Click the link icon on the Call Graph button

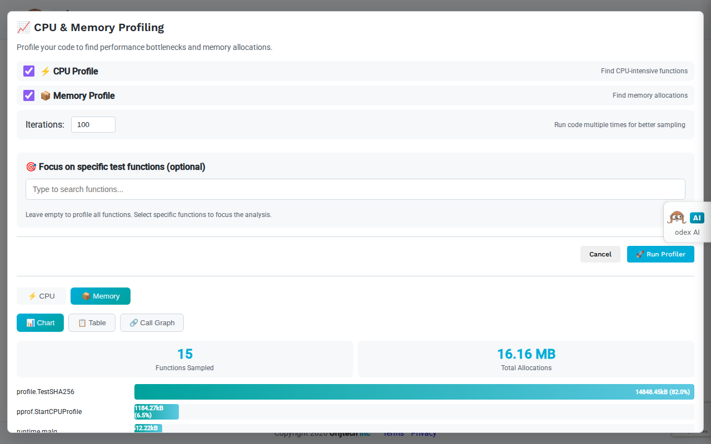pyautogui.click(x=132, y=322)
